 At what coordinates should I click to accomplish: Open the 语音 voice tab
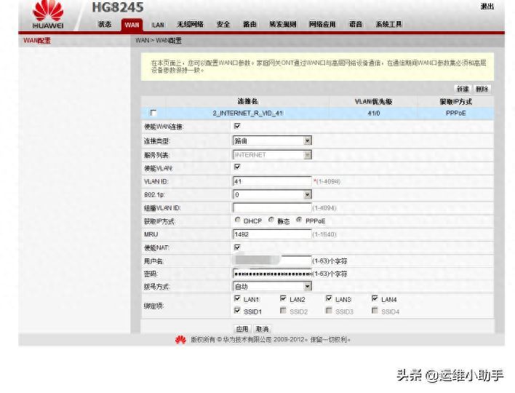coord(356,24)
